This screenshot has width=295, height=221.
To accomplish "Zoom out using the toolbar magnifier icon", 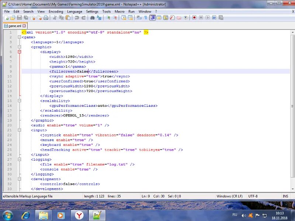I will [x=115, y=18].
